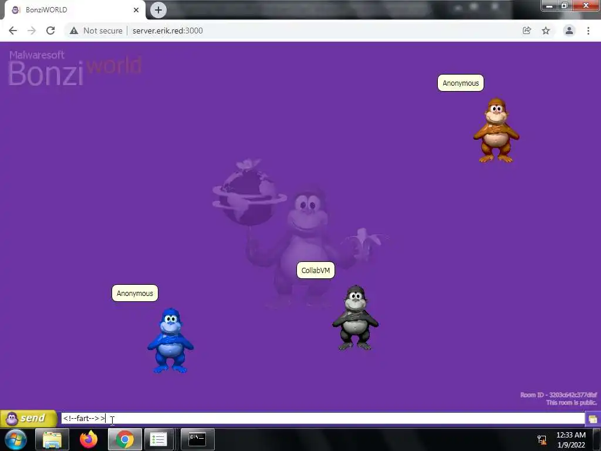Open the list-icon app in taskbar

point(158,439)
